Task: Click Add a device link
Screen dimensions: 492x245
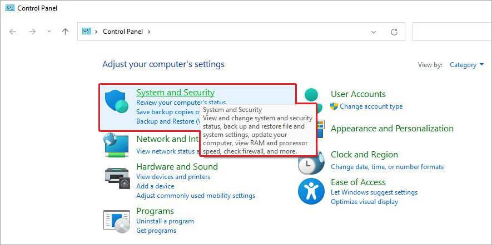Action: pyautogui.click(x=155, y=186)
